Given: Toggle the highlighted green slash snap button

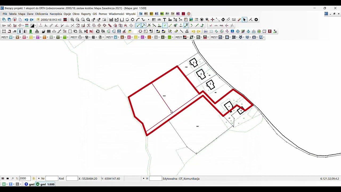Looking at the screenshot, I should 165,26.
